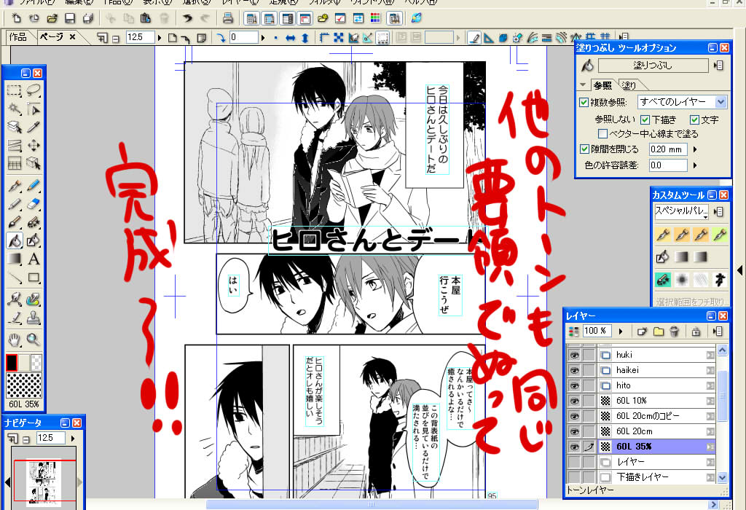Click the open file folder icon

(52, 18)
